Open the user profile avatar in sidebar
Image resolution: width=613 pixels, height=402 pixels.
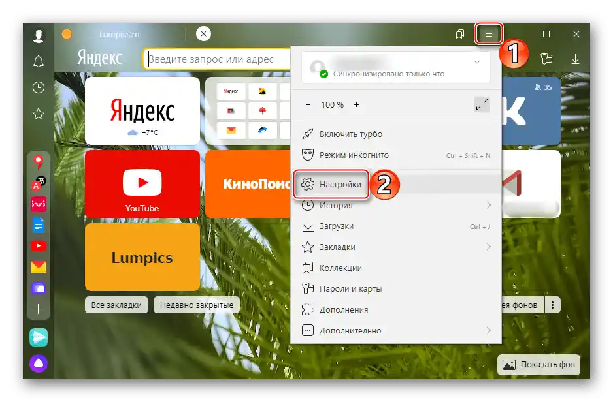[x=39, y=36]
